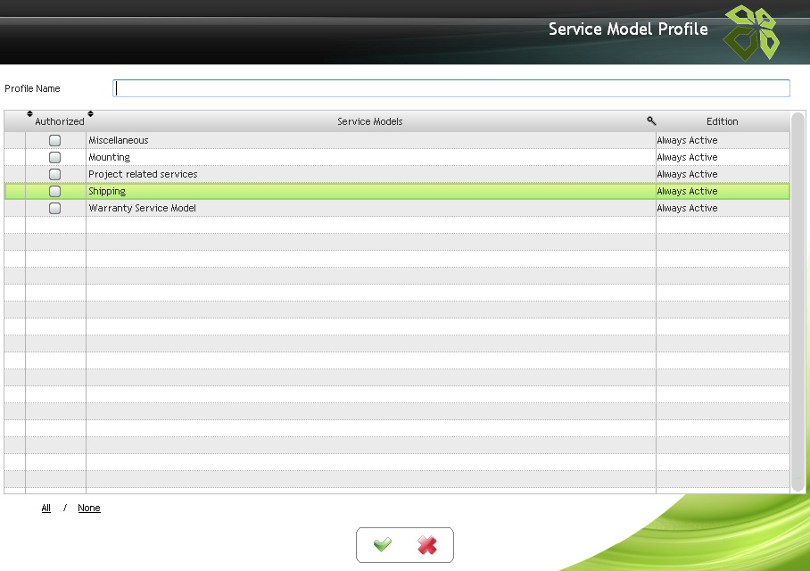
Task: Select the Miscellaneous row name
Action: coord(119,140)
